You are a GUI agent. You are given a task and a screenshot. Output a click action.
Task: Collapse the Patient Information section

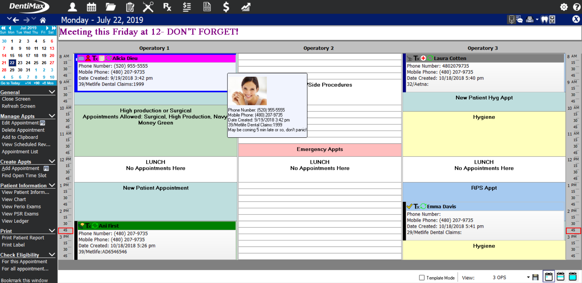[52, 185]
